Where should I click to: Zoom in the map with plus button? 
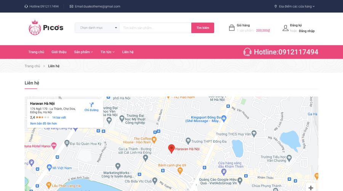(311, 188)
